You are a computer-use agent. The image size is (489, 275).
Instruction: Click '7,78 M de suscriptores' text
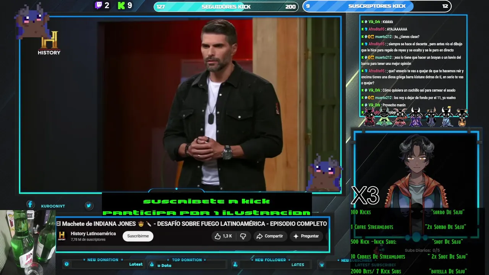pyautogui.click(x=88, y=239)
